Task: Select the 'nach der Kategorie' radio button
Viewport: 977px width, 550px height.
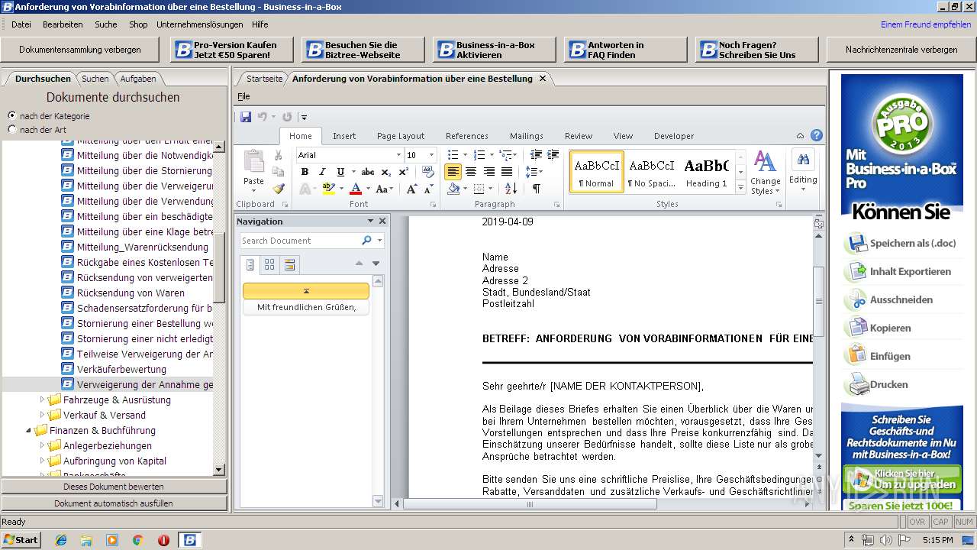Action: pyautogui.click(x=11, y=116)
